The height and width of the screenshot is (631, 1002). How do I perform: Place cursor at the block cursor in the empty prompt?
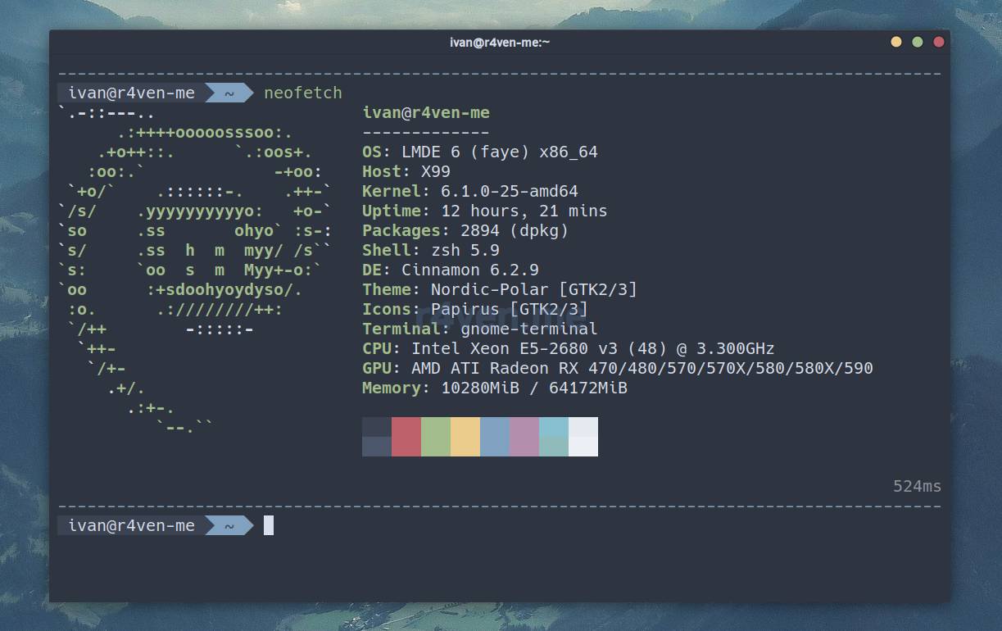coord(269,525)
